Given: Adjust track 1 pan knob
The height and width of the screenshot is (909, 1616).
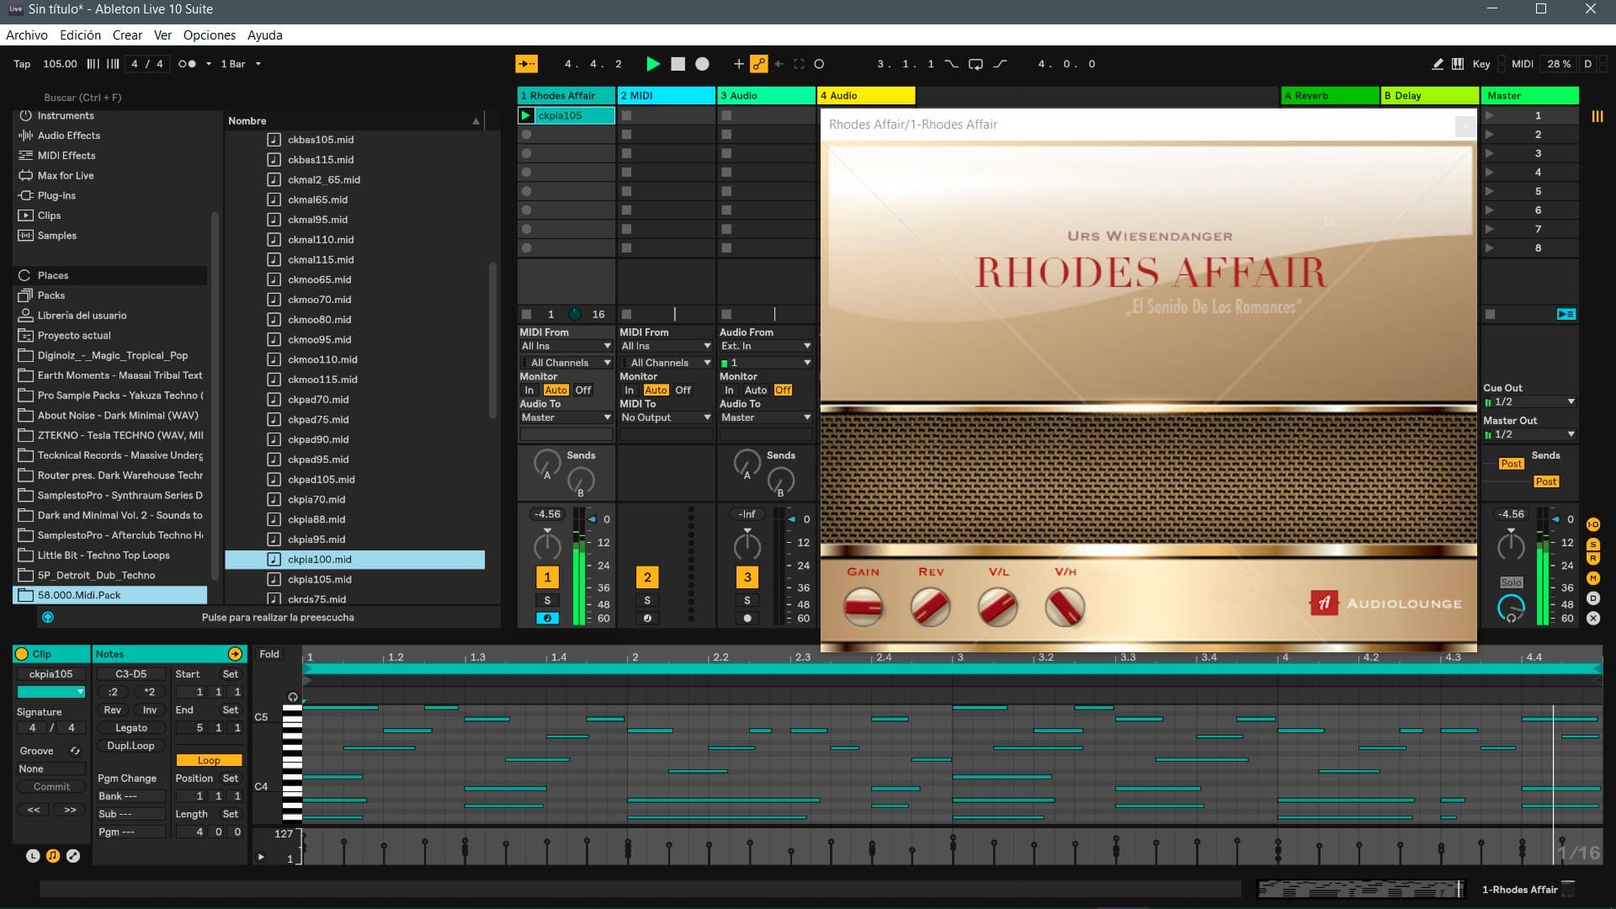Looking at the screenshot, I should point(547,546).
